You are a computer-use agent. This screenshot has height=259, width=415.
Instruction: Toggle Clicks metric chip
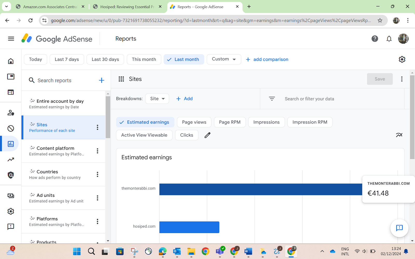click(186, 135)
